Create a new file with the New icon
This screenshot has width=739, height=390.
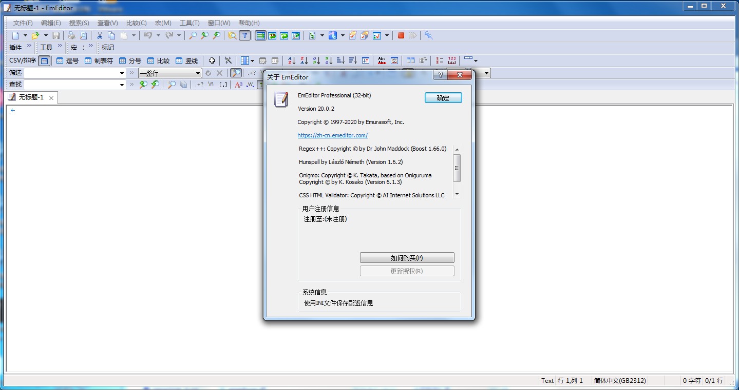pyautogui.click(x=15, y=35)
